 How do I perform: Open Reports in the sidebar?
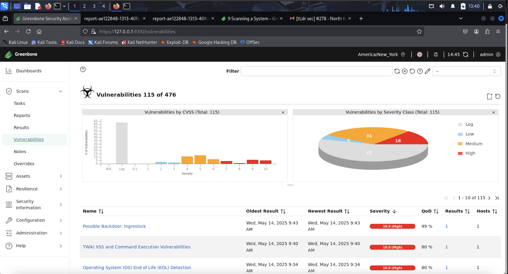[x=22, y=115]
